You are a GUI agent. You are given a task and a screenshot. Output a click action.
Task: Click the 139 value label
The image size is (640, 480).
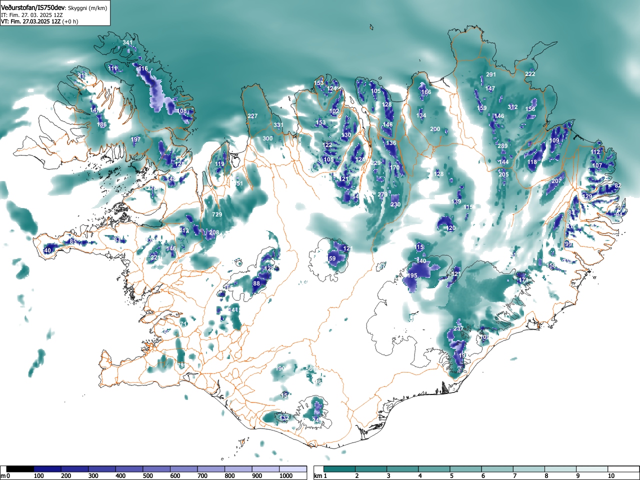(456, 201)
